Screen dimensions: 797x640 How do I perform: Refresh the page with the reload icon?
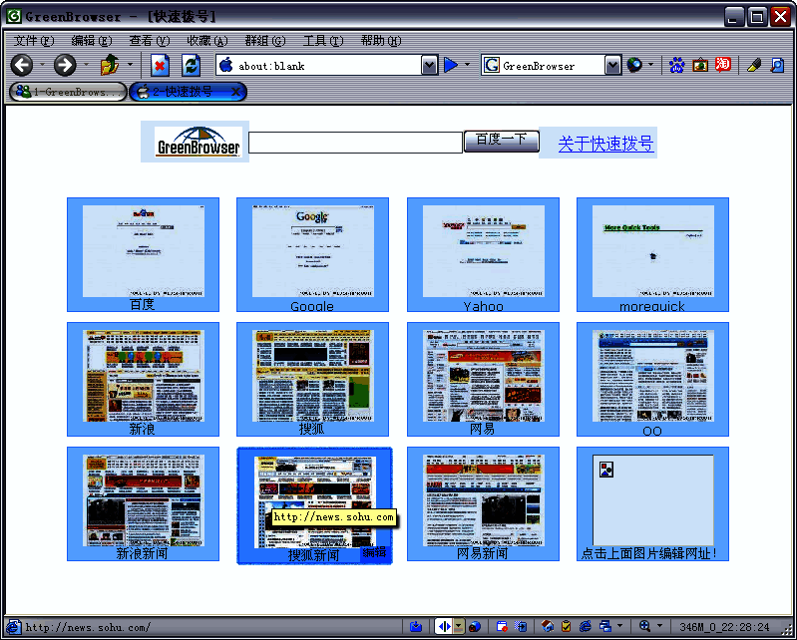point(192,65)
